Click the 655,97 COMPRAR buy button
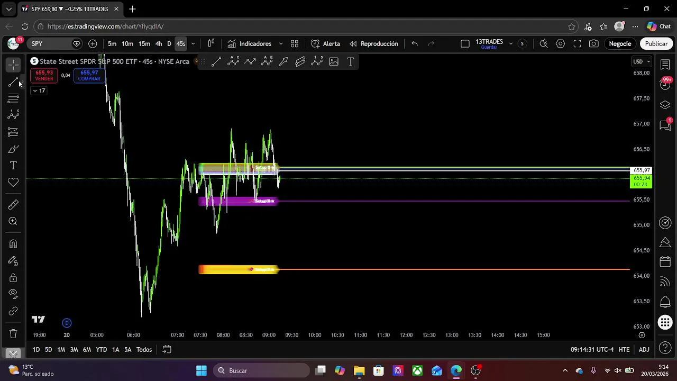The height and width of the screenshot is (381, 677). [x=89, y=76]
